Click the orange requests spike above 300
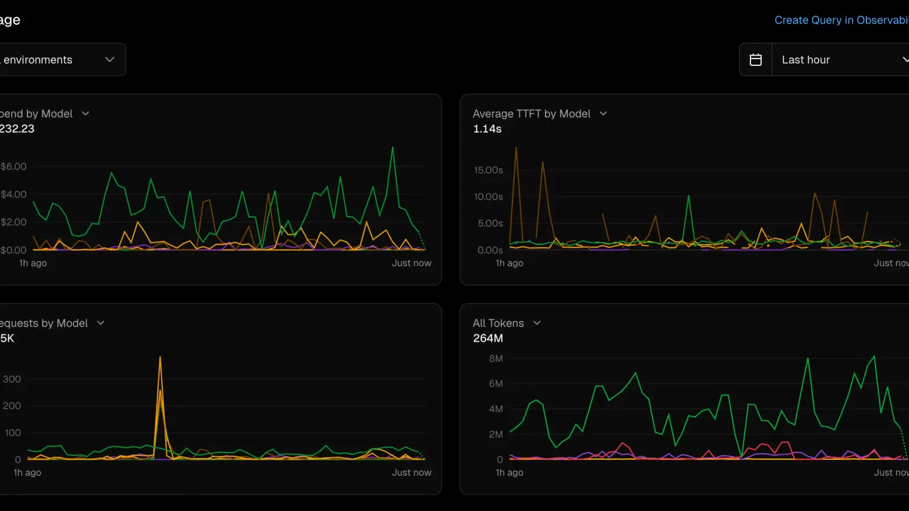The image size is (909, 511). point(160,359)
